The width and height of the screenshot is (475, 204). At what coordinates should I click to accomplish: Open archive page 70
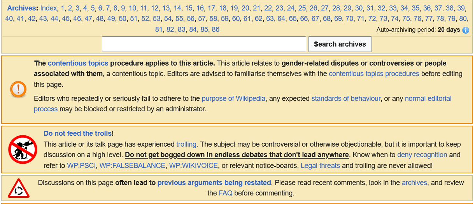pyautogui.click(x=349, y=19)
